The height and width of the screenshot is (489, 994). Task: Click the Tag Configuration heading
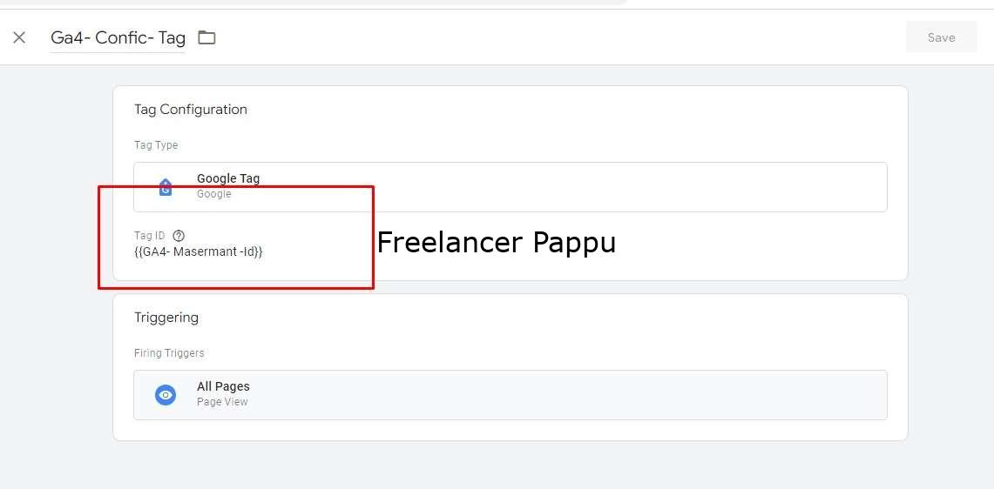click(x=191, y=110)
